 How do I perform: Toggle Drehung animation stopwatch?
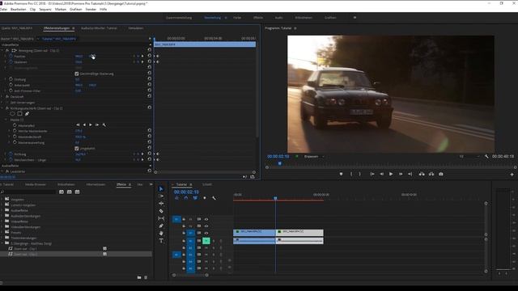point(11,79)
